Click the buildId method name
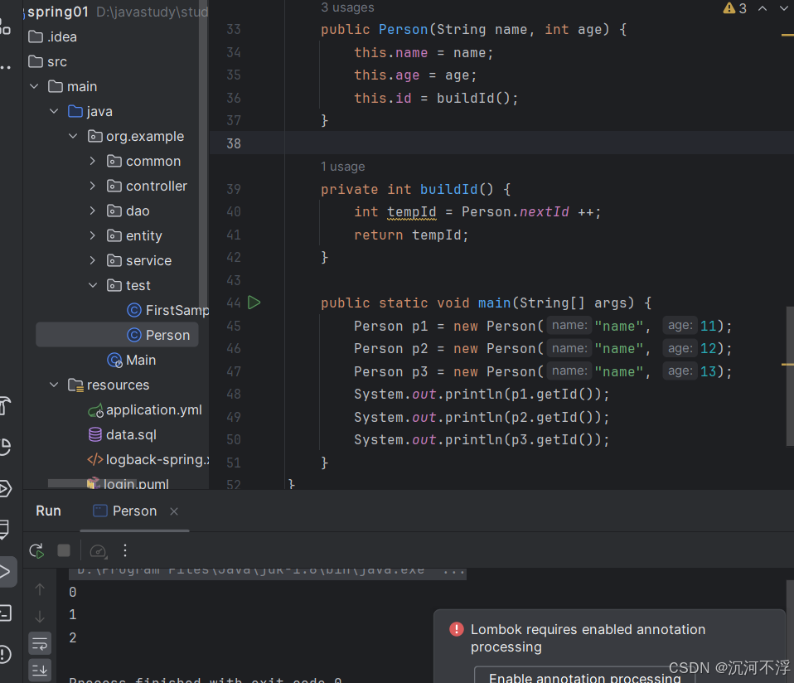 pyautogui.click(x=448, y=189)
